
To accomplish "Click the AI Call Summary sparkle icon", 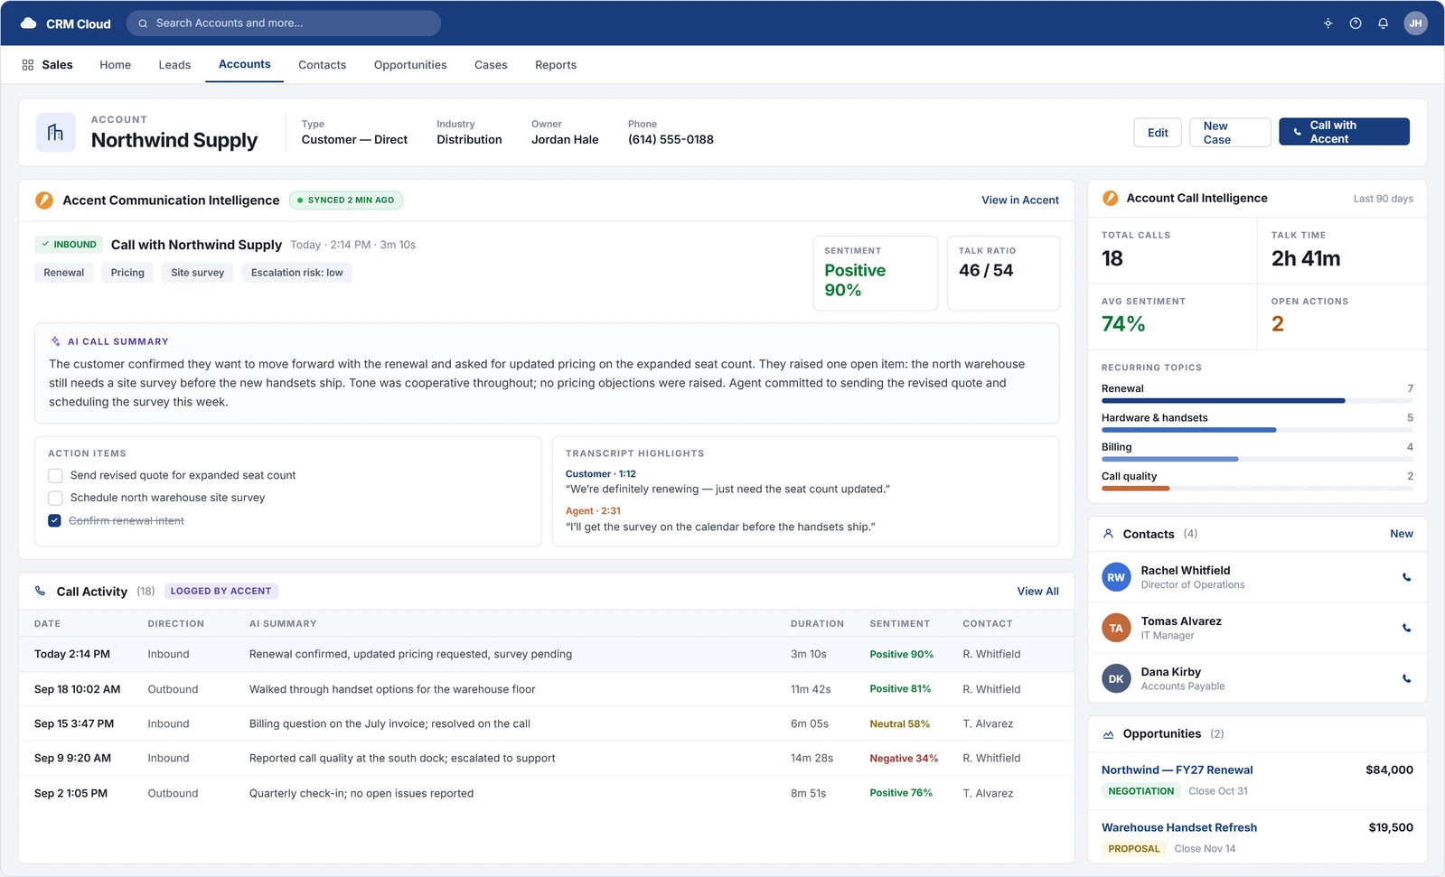I will 55,341.
